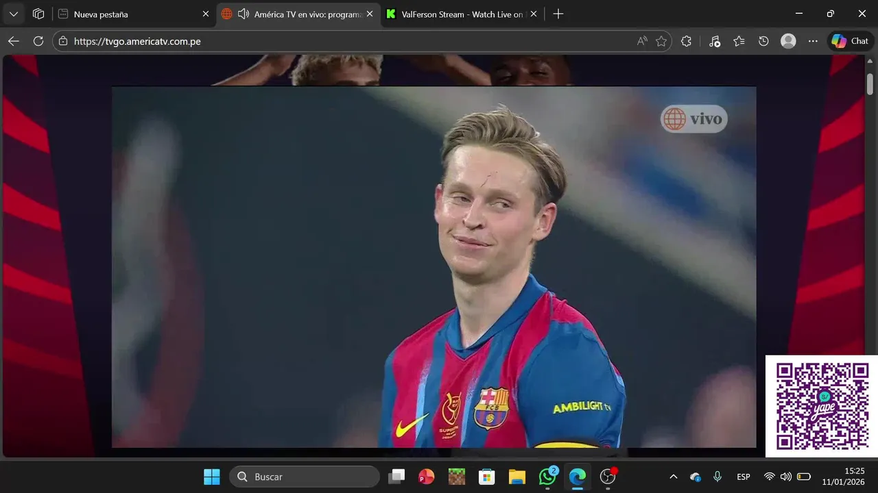Start Read aloud from address bar
Screen dimensions: 878x493
pyautogui.click(x=642, y=41)
